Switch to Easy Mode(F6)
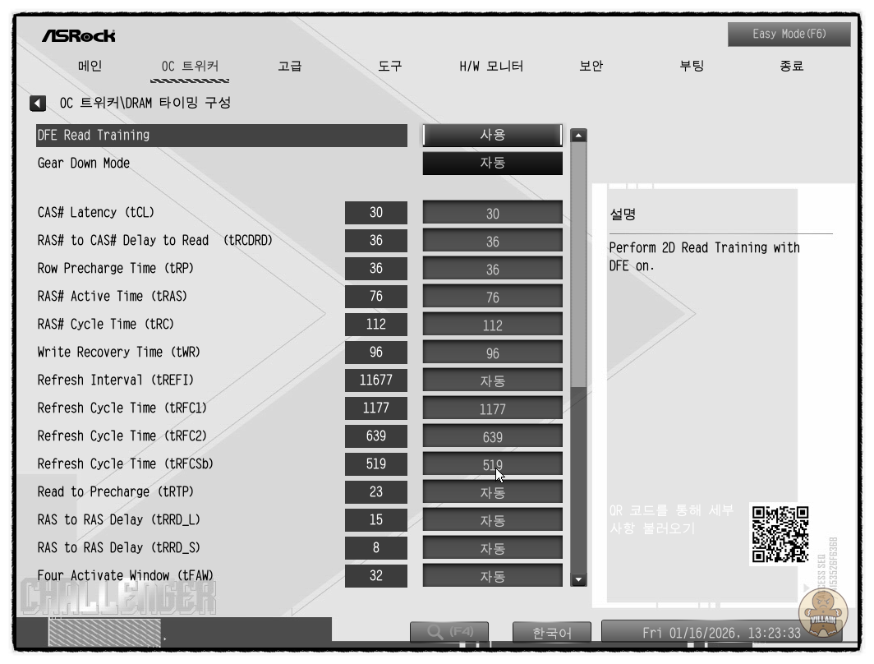This screenshot has width=874, height=664. pyautogui.click(x=789, y=35)
